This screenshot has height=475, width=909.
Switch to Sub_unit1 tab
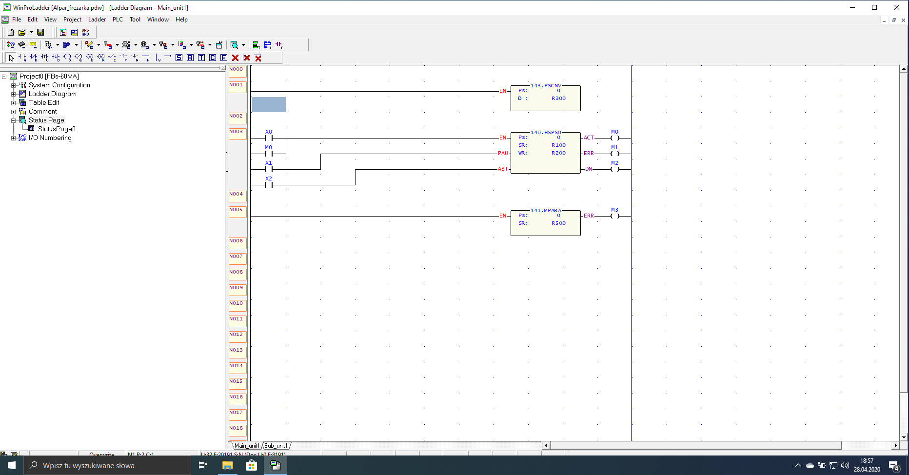click(276, 446)
